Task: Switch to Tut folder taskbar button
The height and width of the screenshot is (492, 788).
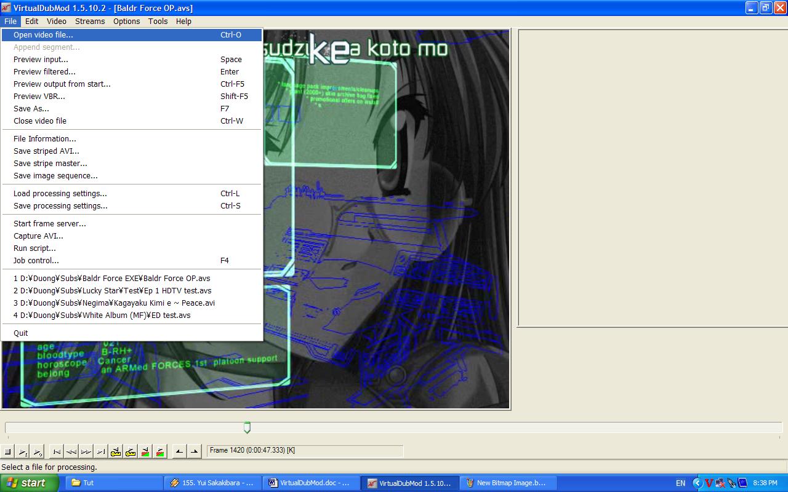Action: click(115, 483)
